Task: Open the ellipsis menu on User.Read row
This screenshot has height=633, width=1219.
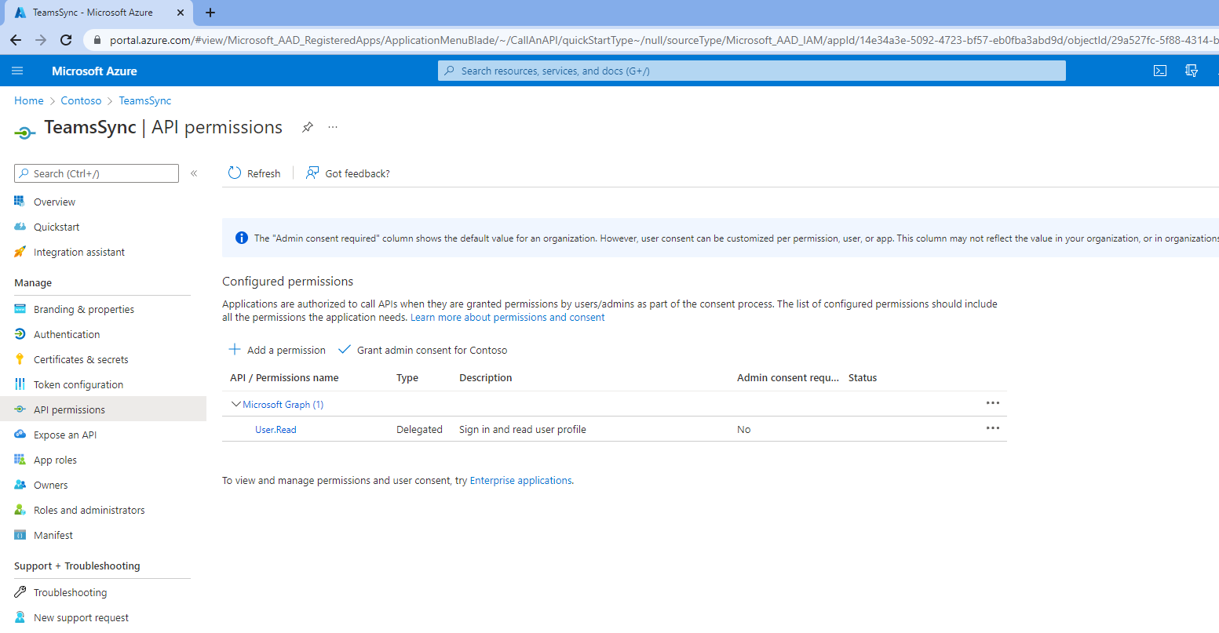Action: click(x=993, y=428)
